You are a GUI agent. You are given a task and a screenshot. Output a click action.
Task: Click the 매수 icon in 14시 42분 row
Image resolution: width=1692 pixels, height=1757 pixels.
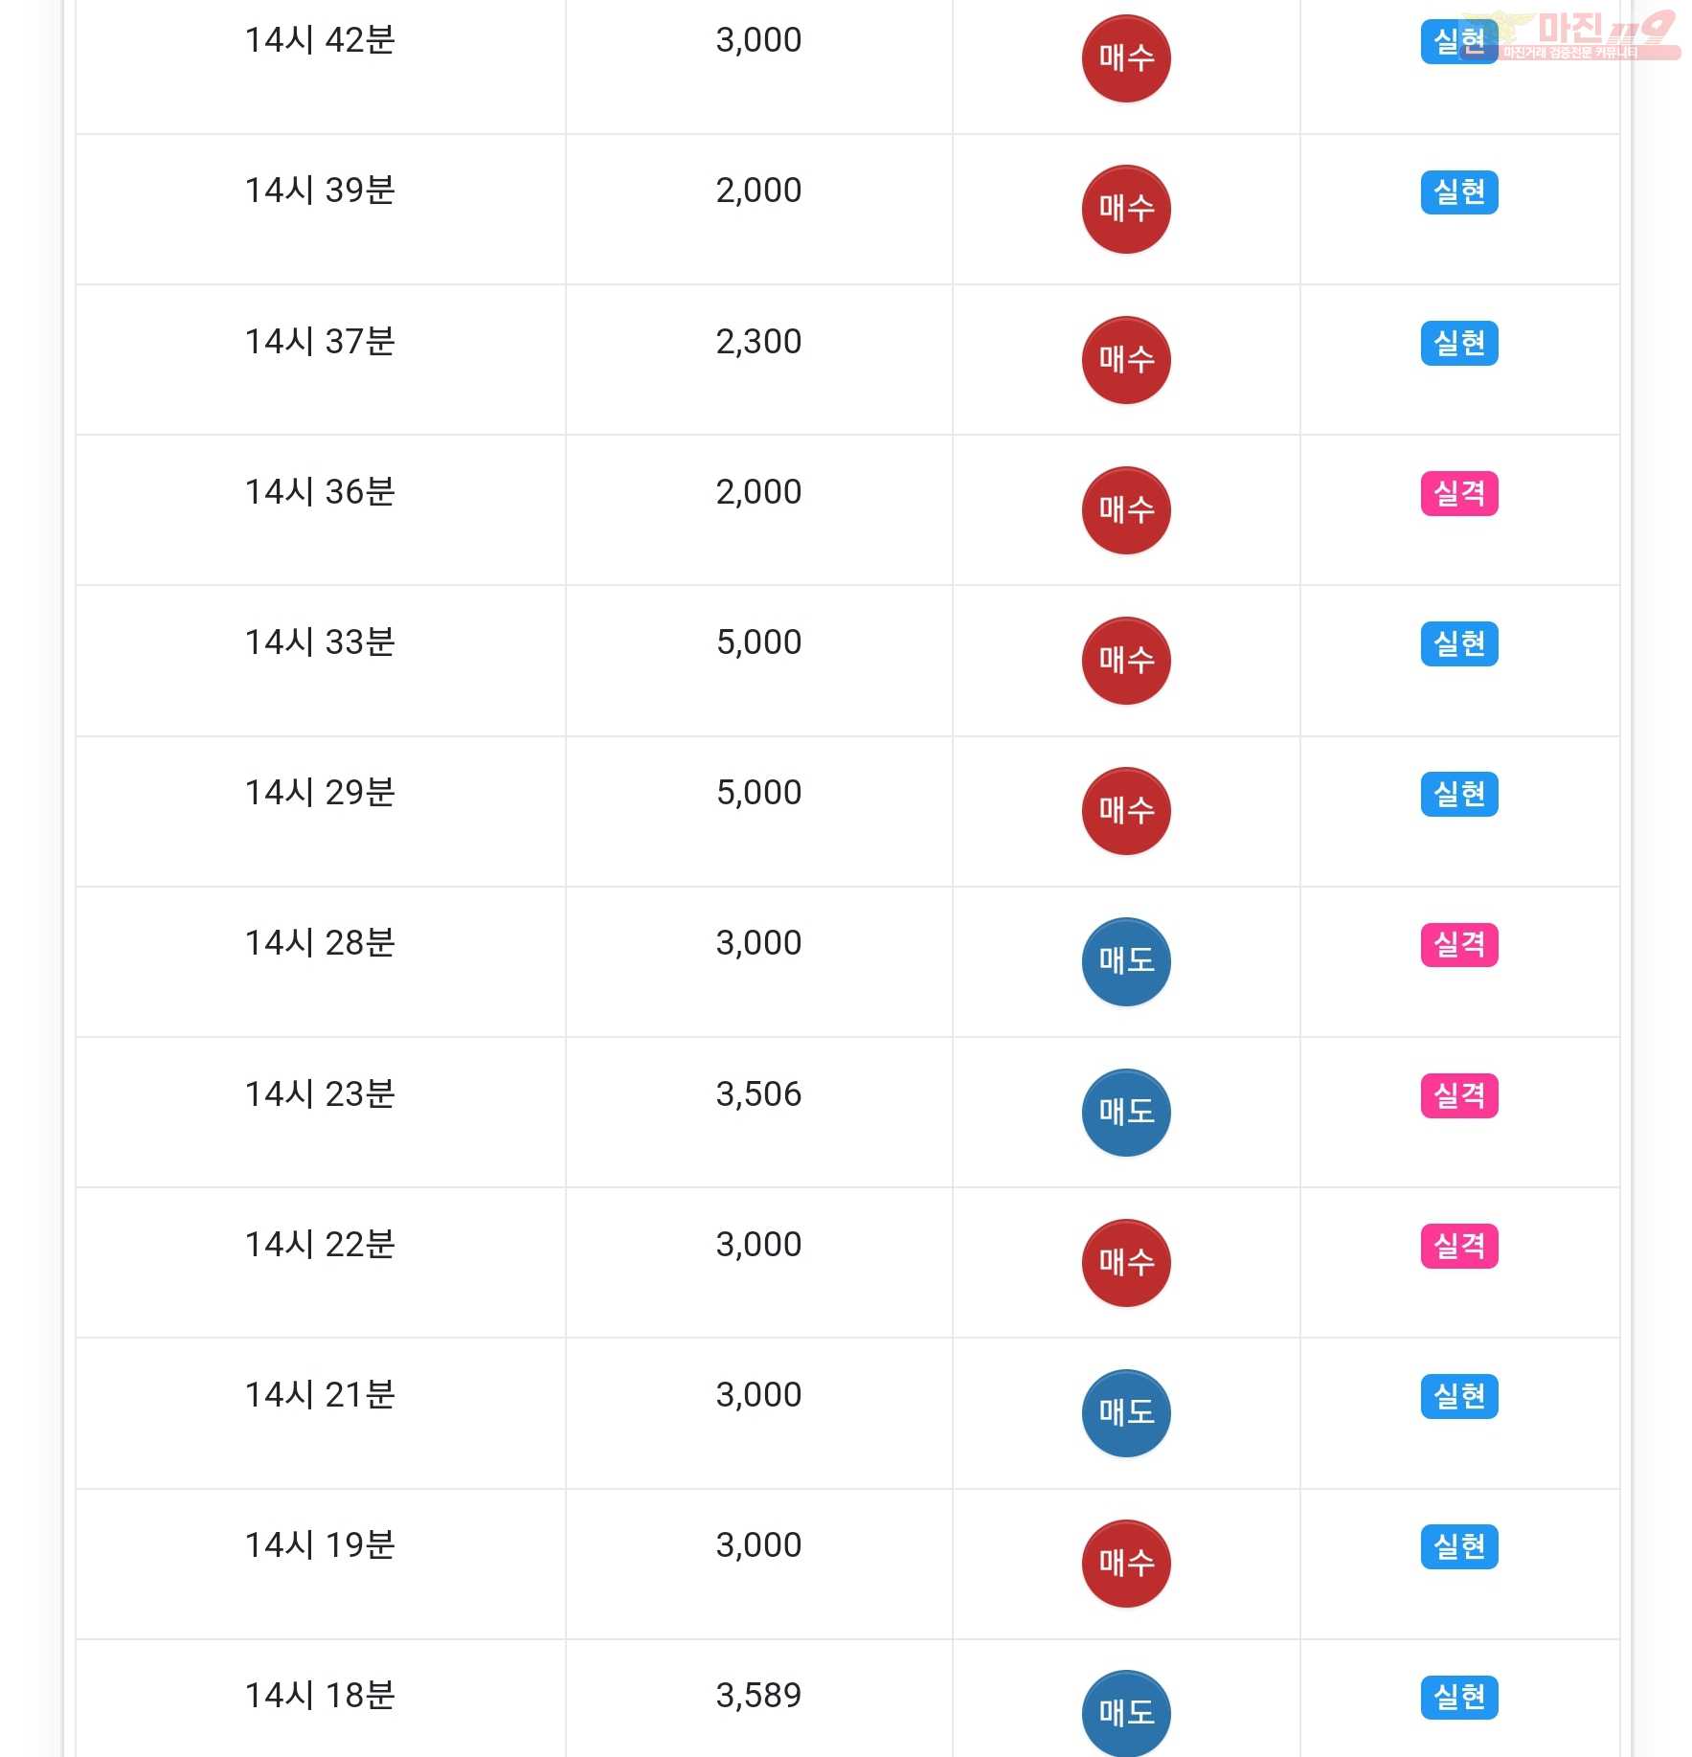point(1126,58)
